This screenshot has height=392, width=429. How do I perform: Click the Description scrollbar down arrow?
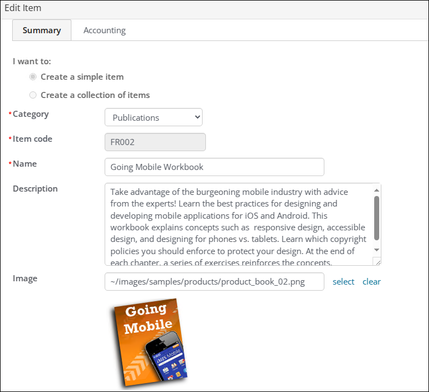tap(376, 250)
